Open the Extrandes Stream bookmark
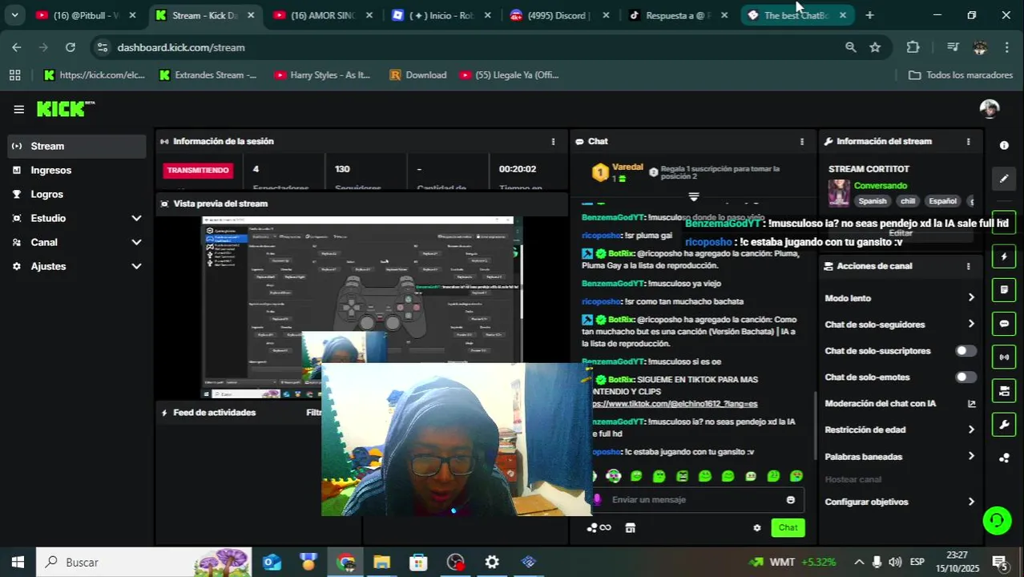The height and width of the screenshot is (577, 1024). (x=208, y=75)
